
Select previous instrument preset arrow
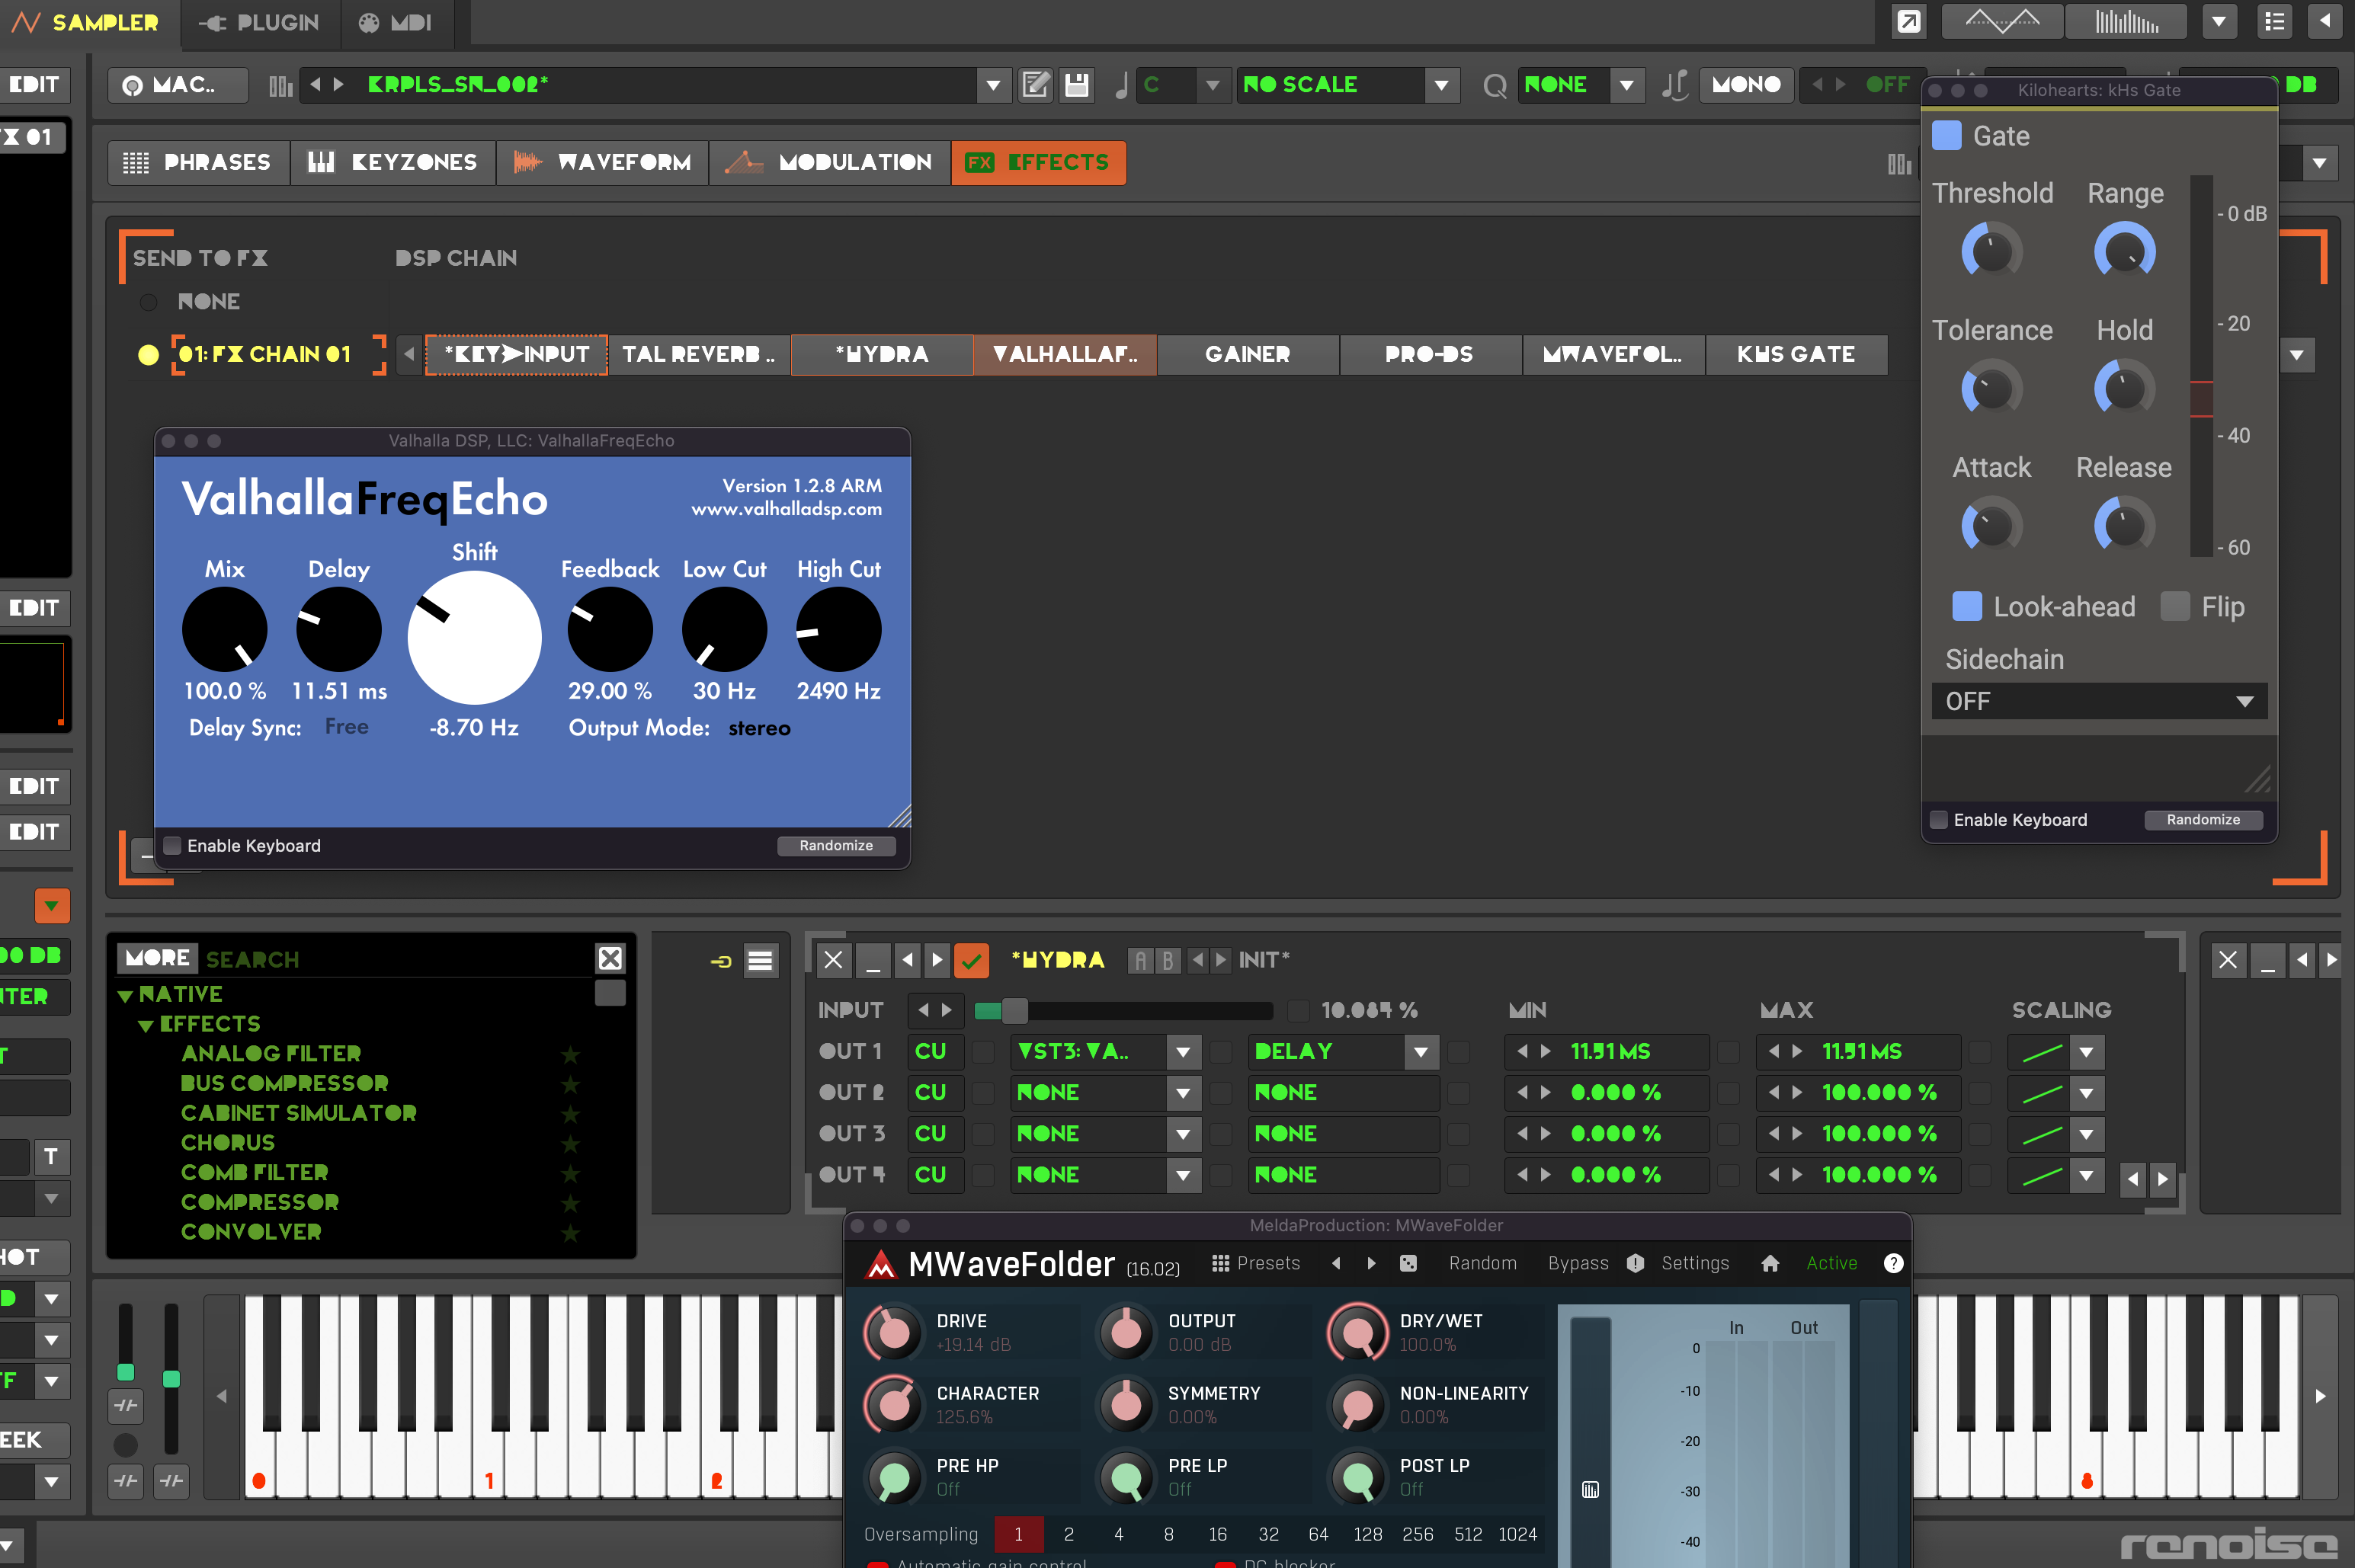coord(316,85)
